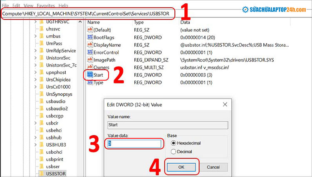The width and height of the screenshot is (312, 177).
Task: Expand the usbhub tree node
Action: tap(35, 137)
